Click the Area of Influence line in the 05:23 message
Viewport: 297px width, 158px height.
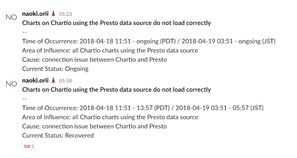coord(110,50)
